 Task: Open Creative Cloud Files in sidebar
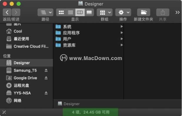[x=26, y=46]
